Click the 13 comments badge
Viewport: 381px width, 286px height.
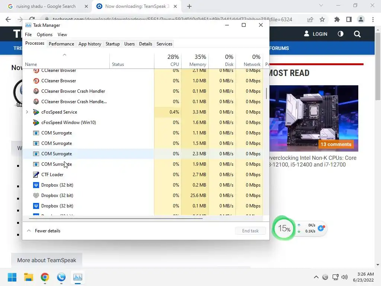pos(336,144)
